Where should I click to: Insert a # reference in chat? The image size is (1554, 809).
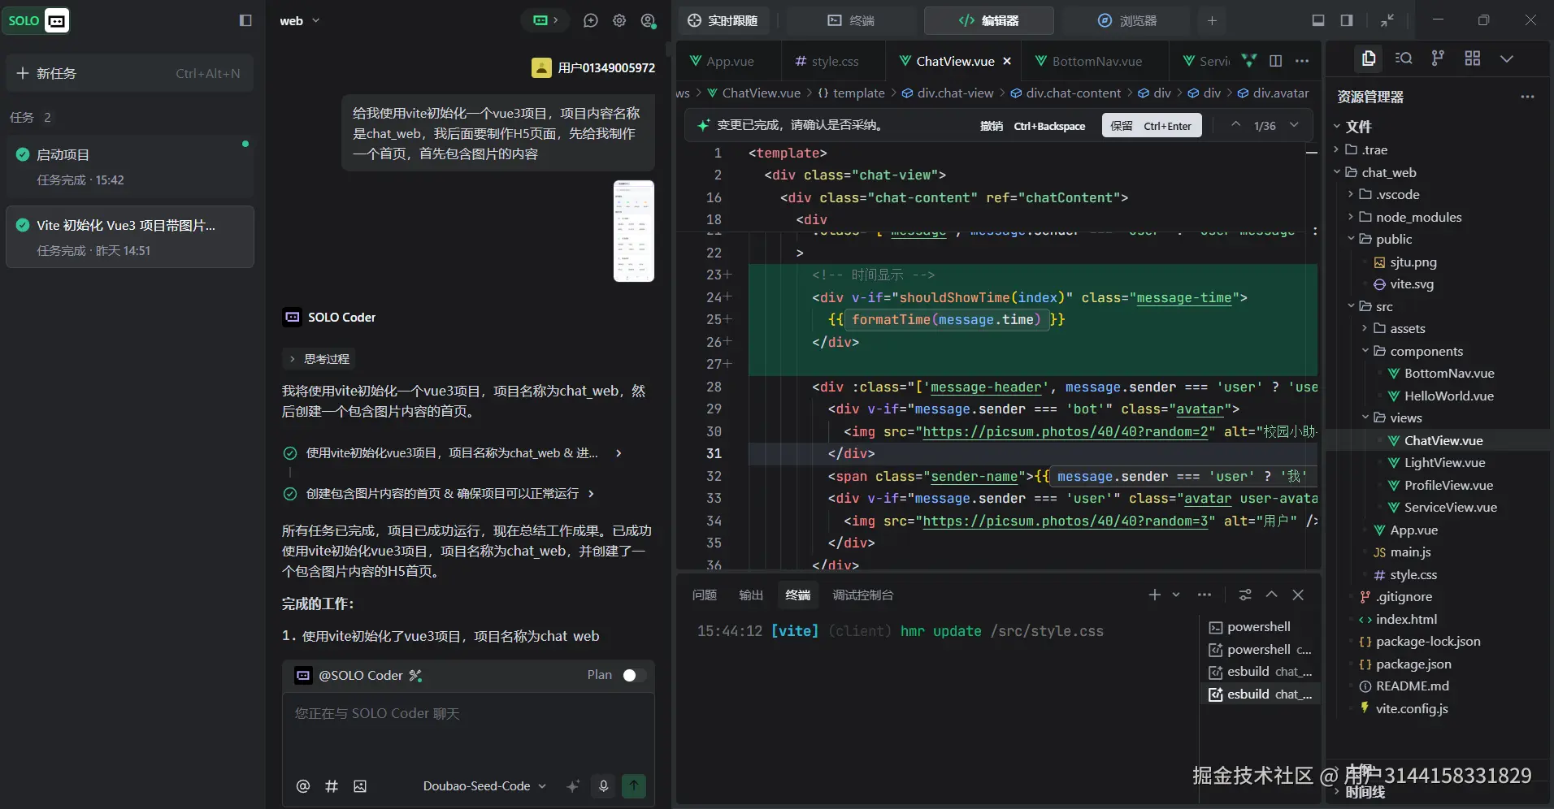pos(332,786)
